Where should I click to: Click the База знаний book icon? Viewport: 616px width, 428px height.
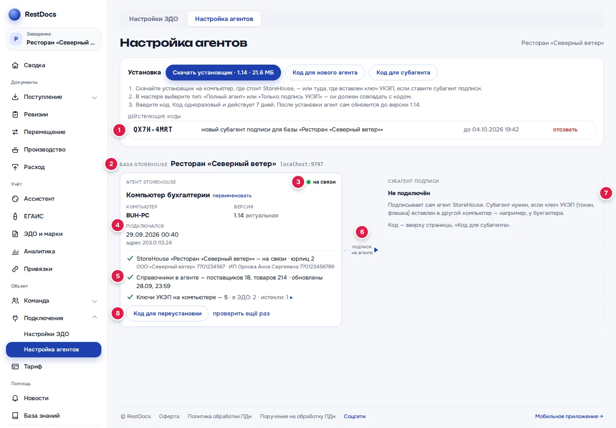click(x=15, y=416)
